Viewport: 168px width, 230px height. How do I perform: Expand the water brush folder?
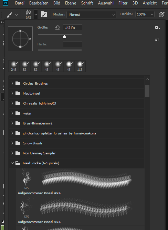pos(12,113)
